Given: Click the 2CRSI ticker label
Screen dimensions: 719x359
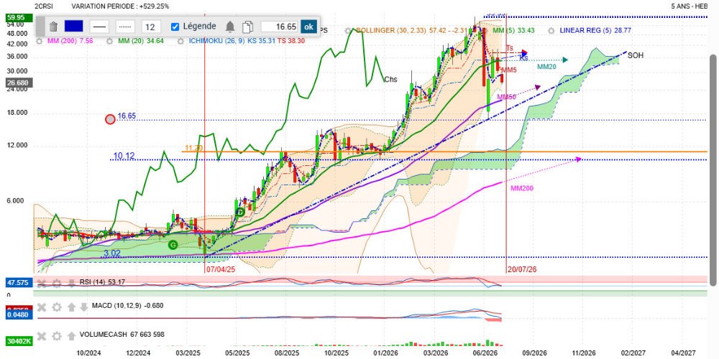Looking at the screenshot, I should click(x=44, y=6).
